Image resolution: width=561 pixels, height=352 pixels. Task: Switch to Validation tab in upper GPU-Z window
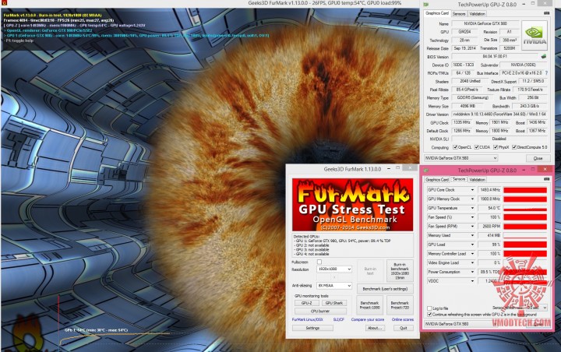click(477, 13)
